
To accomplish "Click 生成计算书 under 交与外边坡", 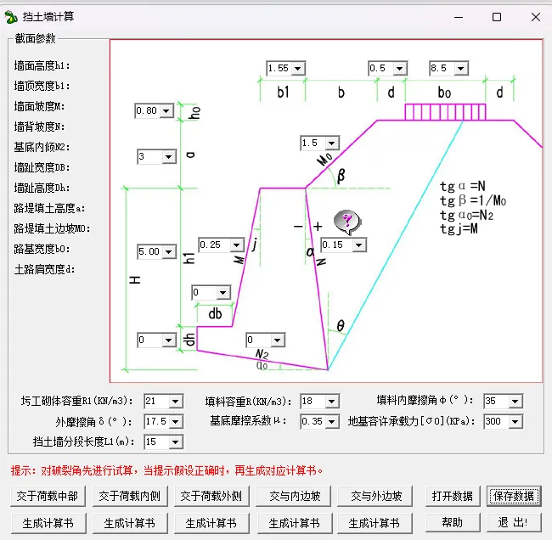I will pyautogui.click(x=375, y=523).
